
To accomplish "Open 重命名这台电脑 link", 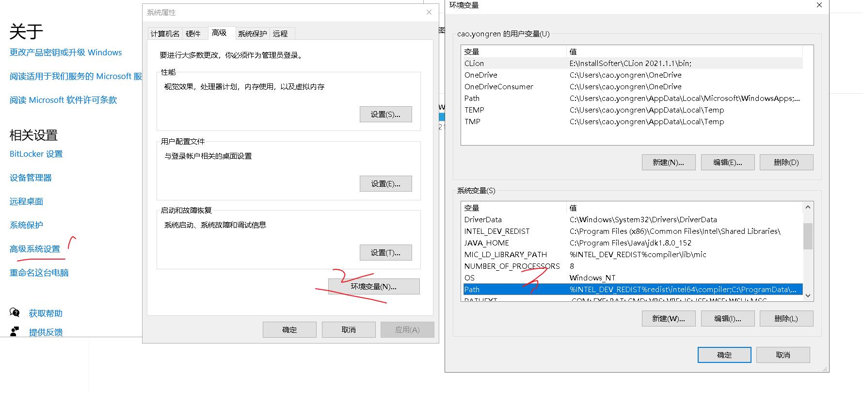I will pyautogui.click(x=39, y=273).
